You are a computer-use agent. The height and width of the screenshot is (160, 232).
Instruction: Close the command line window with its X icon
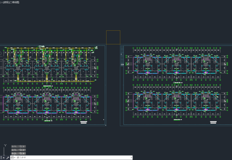pos(4,158)
